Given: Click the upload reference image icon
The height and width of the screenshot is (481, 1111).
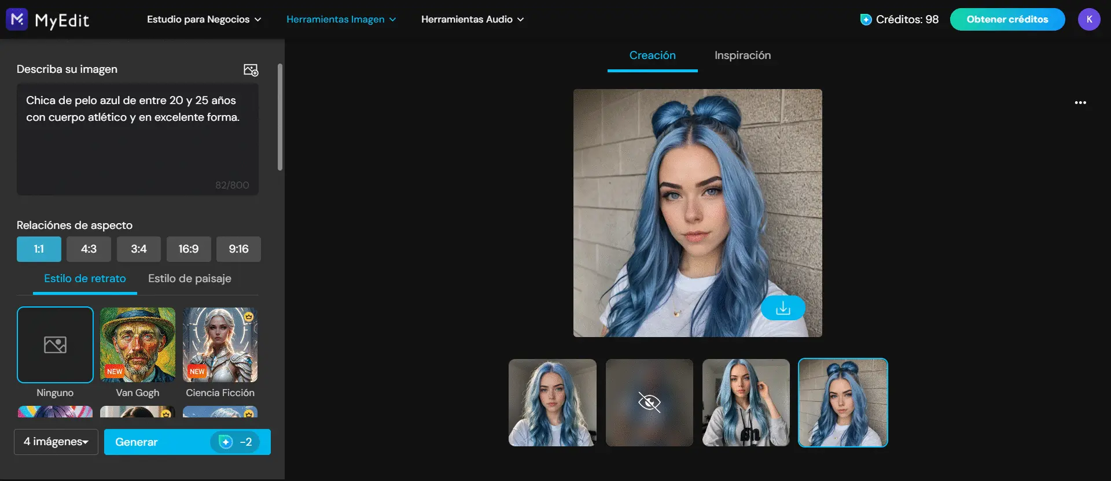Looking at the screenshot, I should coord(251,70).
